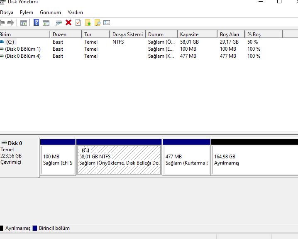The image size is (298, 239).
Task: Show/hide console tree toolbar icon
Action: point(24,23)
